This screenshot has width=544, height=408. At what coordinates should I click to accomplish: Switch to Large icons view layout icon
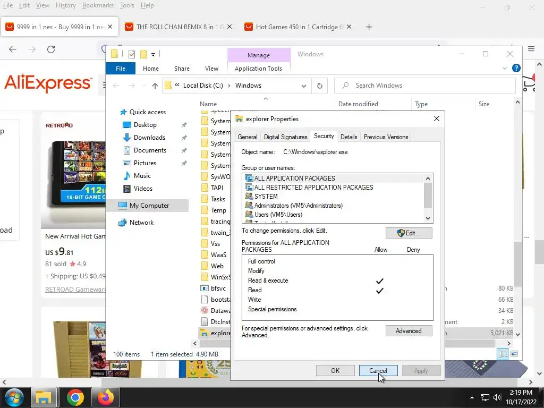tap(514, 353)
